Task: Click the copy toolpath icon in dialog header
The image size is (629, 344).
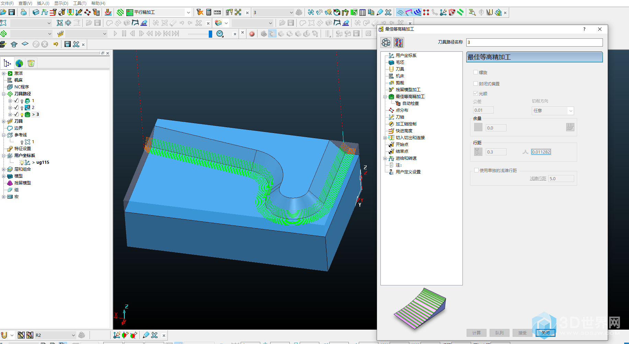Action: 399,42
